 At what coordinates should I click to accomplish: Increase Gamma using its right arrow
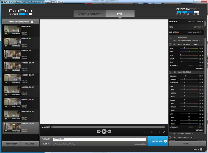click(x=202, y=100)
